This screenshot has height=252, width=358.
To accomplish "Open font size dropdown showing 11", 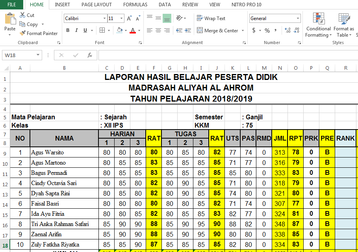I will pyautogui.click(x=121, y=18).
